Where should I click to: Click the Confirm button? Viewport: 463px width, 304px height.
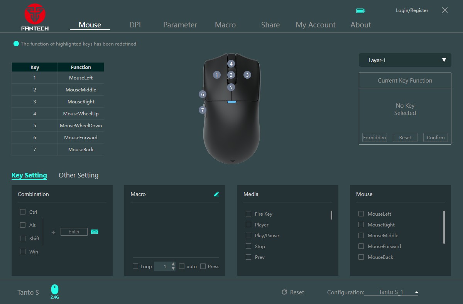[436, 137]
